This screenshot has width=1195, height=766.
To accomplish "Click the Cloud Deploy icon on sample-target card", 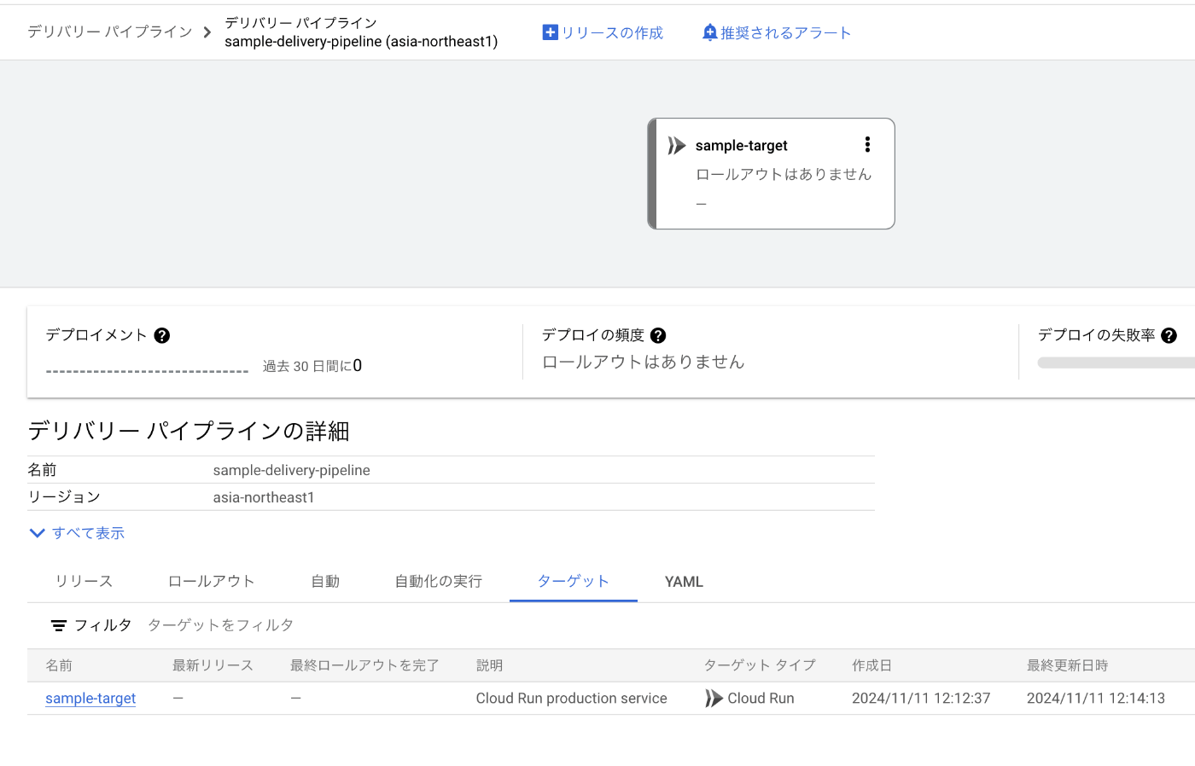I will [677, 146].
